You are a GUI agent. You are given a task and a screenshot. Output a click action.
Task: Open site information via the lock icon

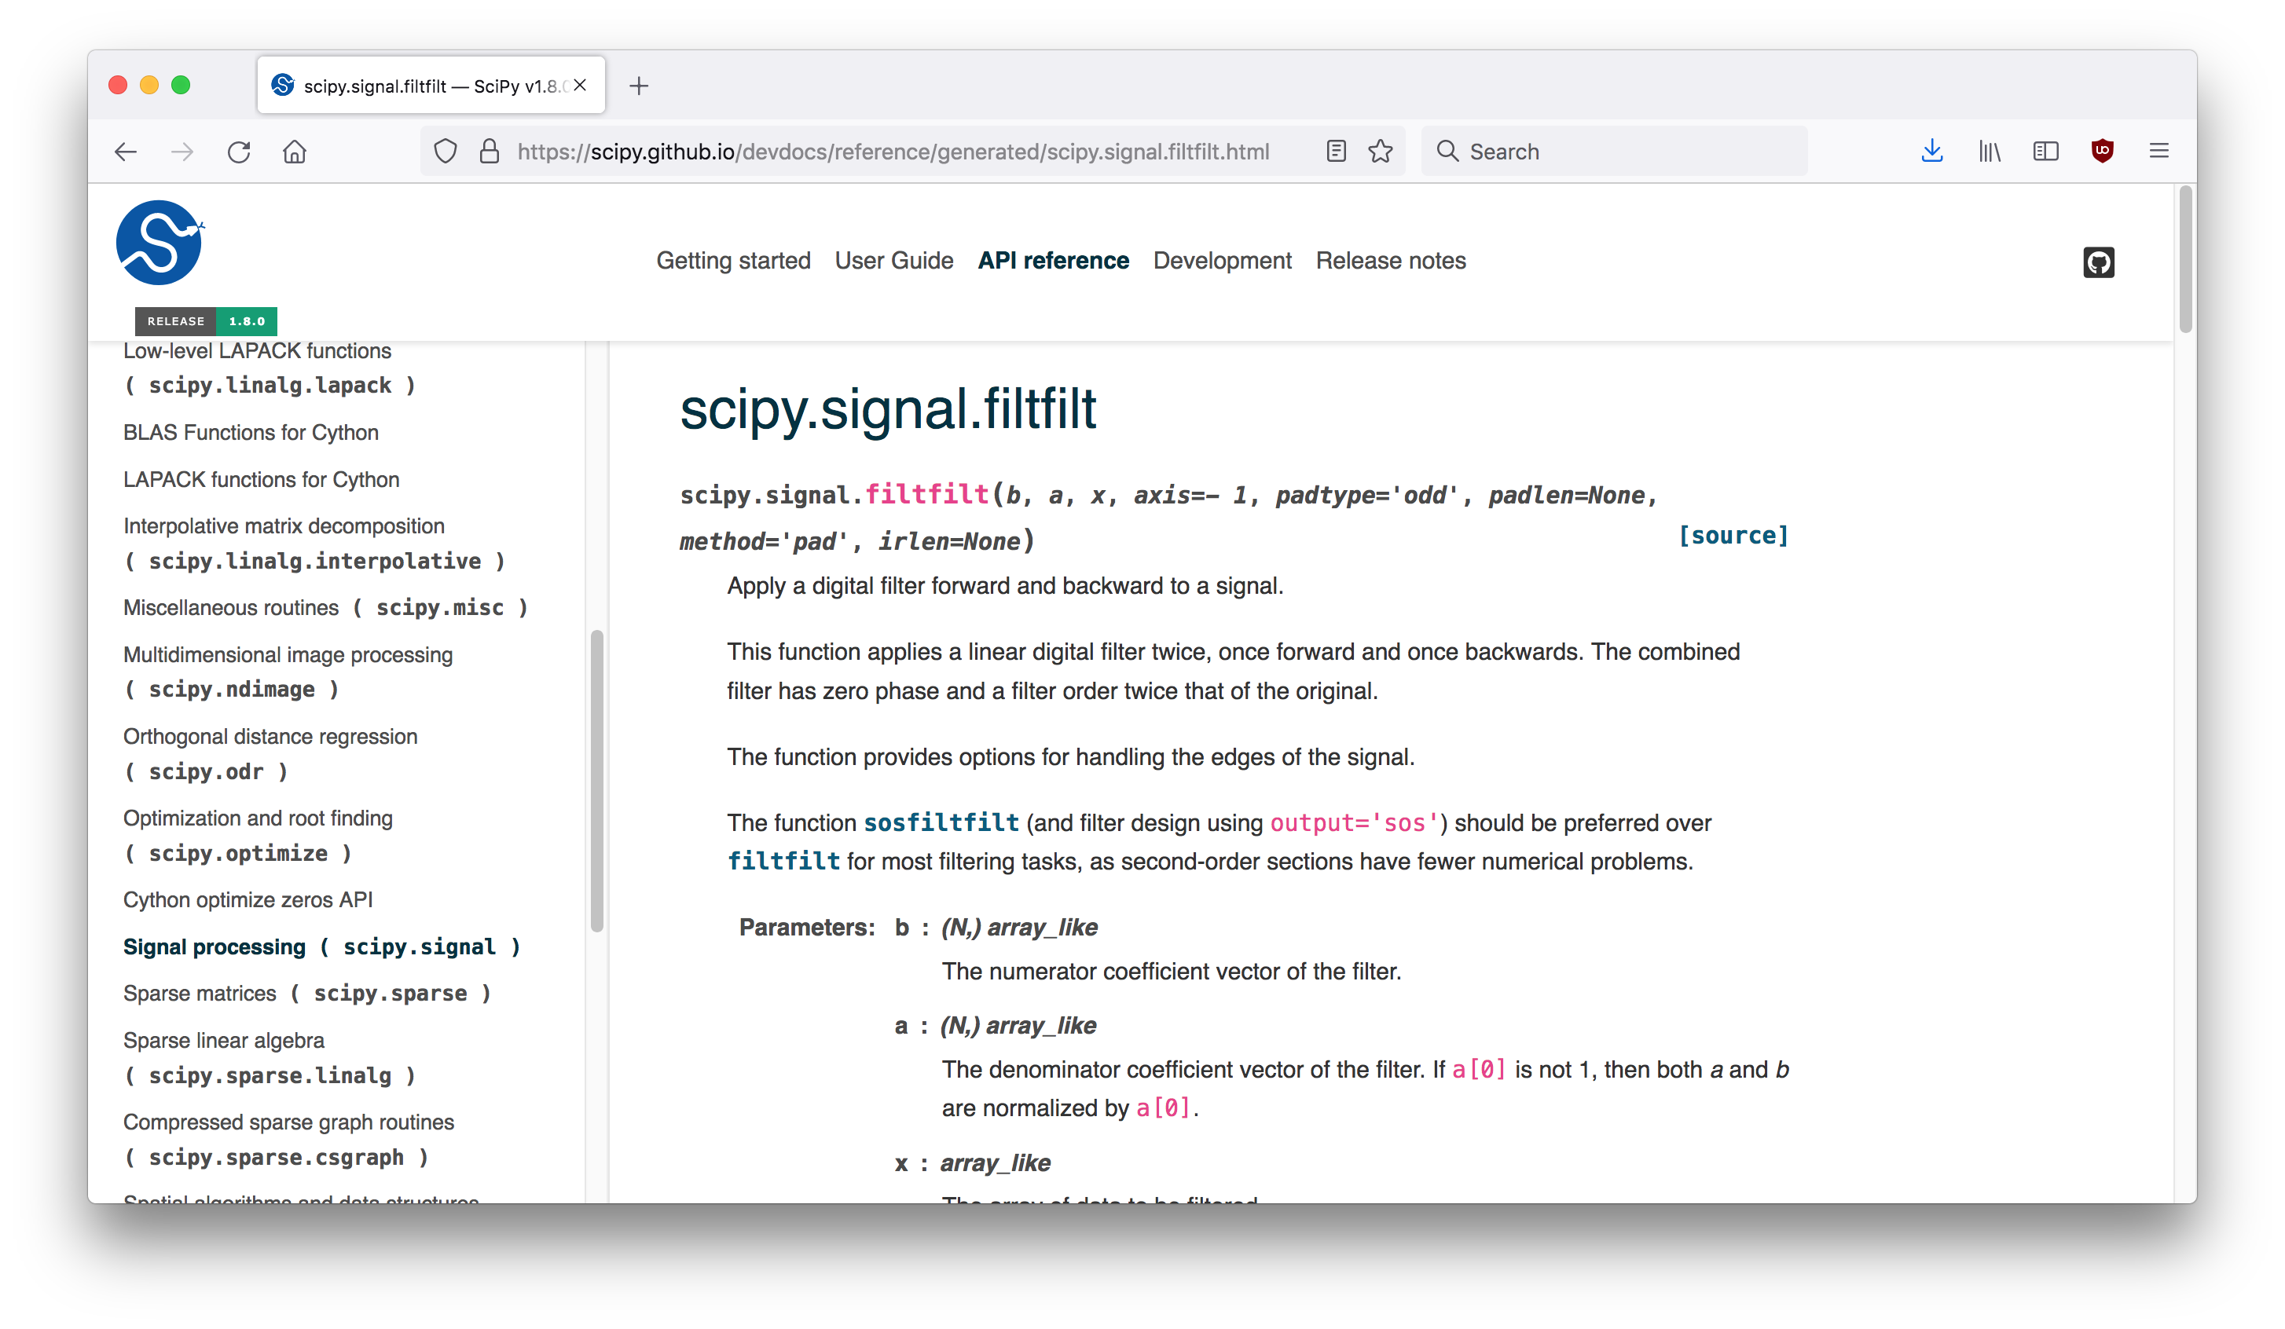(x=490, y=151)
